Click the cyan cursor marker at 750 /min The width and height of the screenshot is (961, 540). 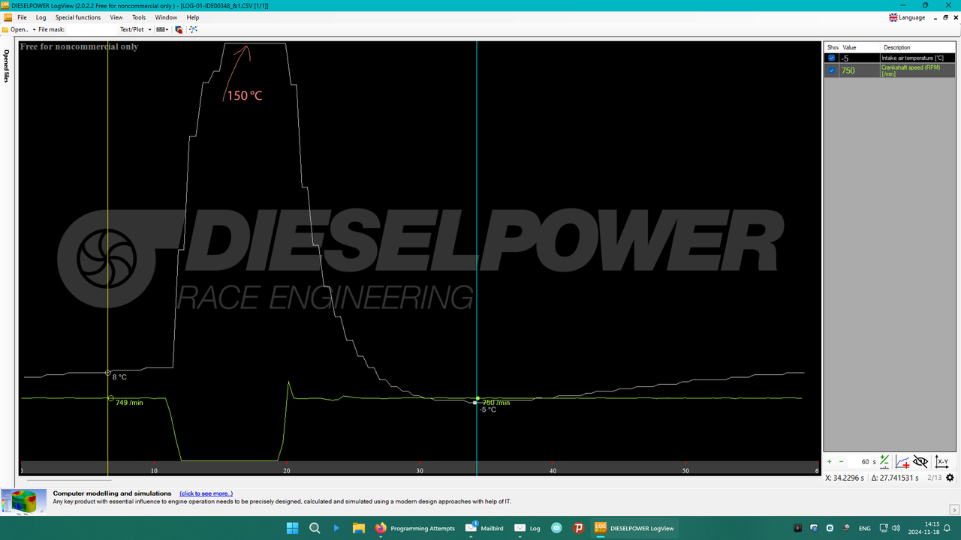click(477, 398)
